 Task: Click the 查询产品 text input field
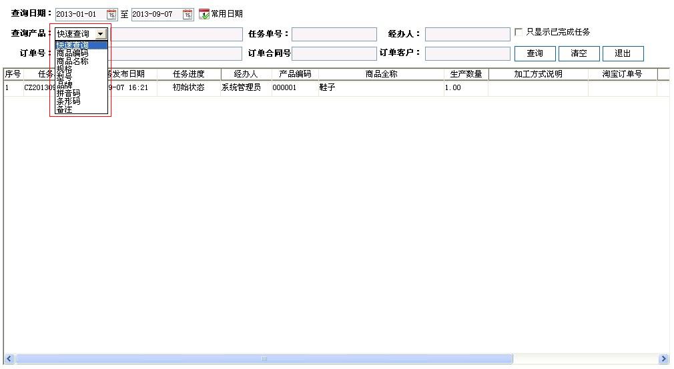[x=177, y=35]
